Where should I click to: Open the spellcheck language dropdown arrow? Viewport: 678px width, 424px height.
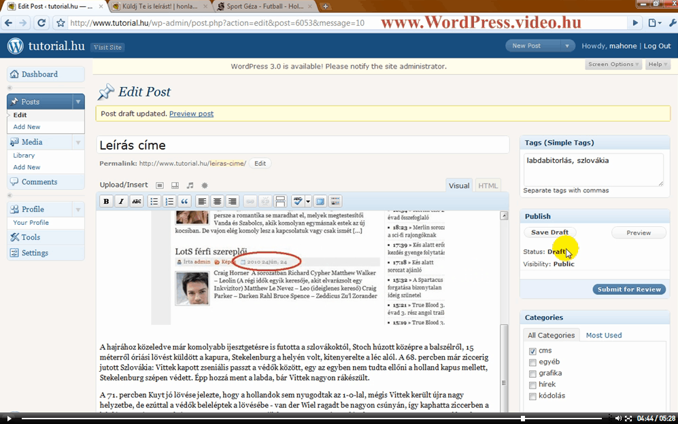point(308,201)
